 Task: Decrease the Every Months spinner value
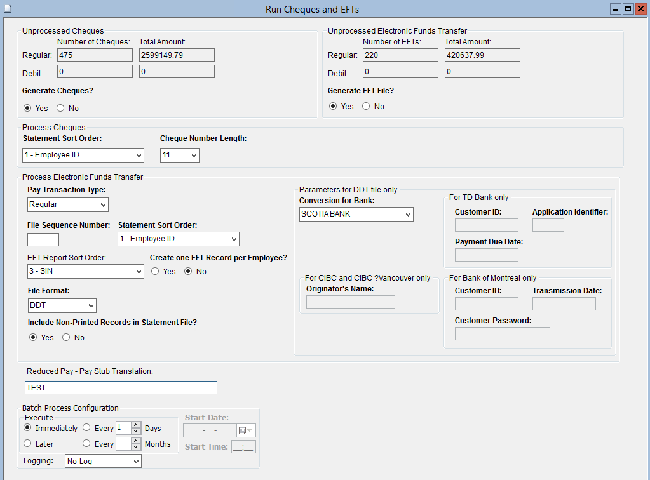pyautogui.click(x=136, y=448)
